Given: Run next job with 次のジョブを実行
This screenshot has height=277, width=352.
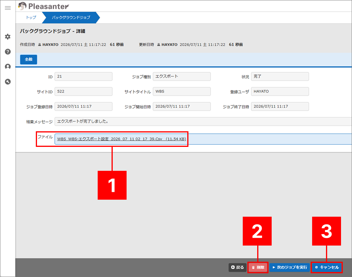Looking at the screenshot, I should 290,267.
